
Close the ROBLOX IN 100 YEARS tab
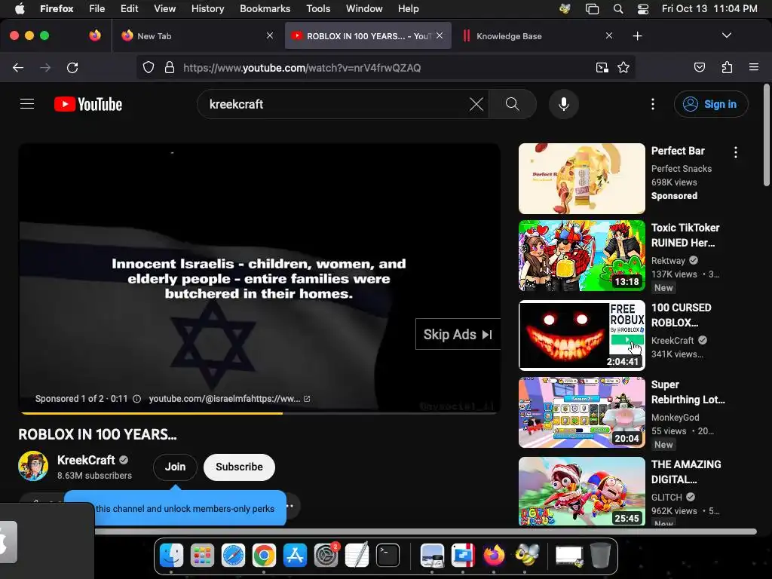[440, 35]
